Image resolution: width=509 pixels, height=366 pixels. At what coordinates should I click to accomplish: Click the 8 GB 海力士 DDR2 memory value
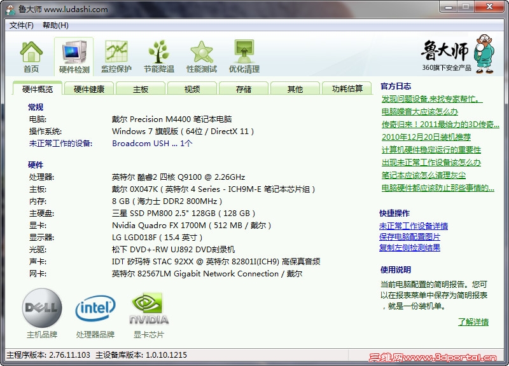(167, 201)
